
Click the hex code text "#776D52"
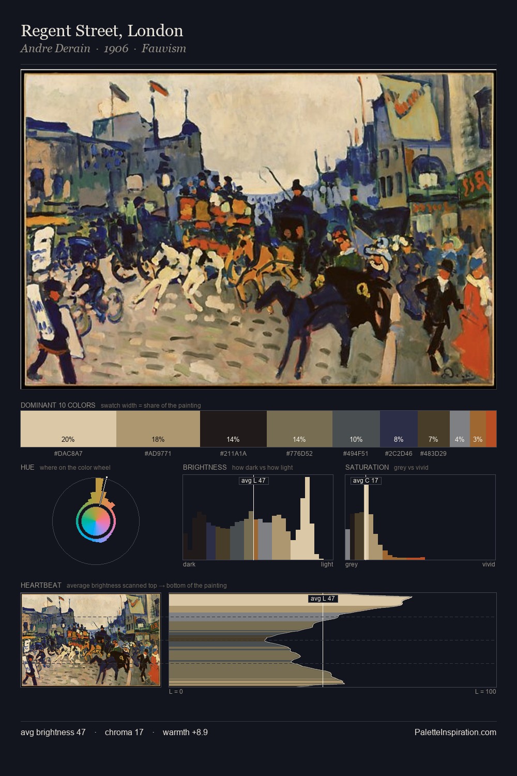[x=299, y=454]
